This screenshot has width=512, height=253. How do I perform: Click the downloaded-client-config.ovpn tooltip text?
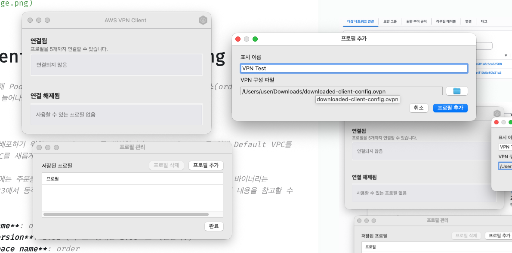coord(358,99)
